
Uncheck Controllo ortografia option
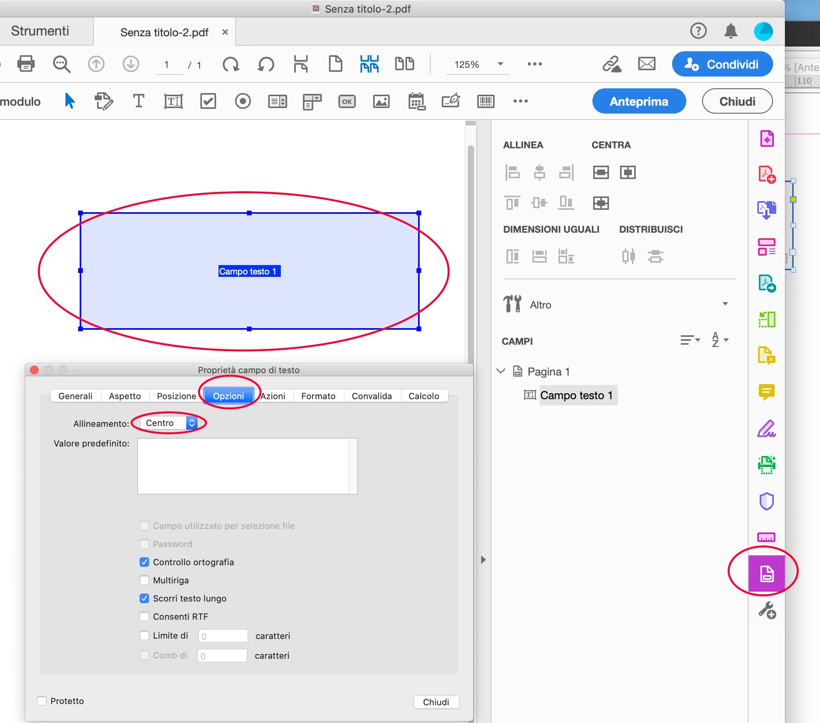coord(144,562)
